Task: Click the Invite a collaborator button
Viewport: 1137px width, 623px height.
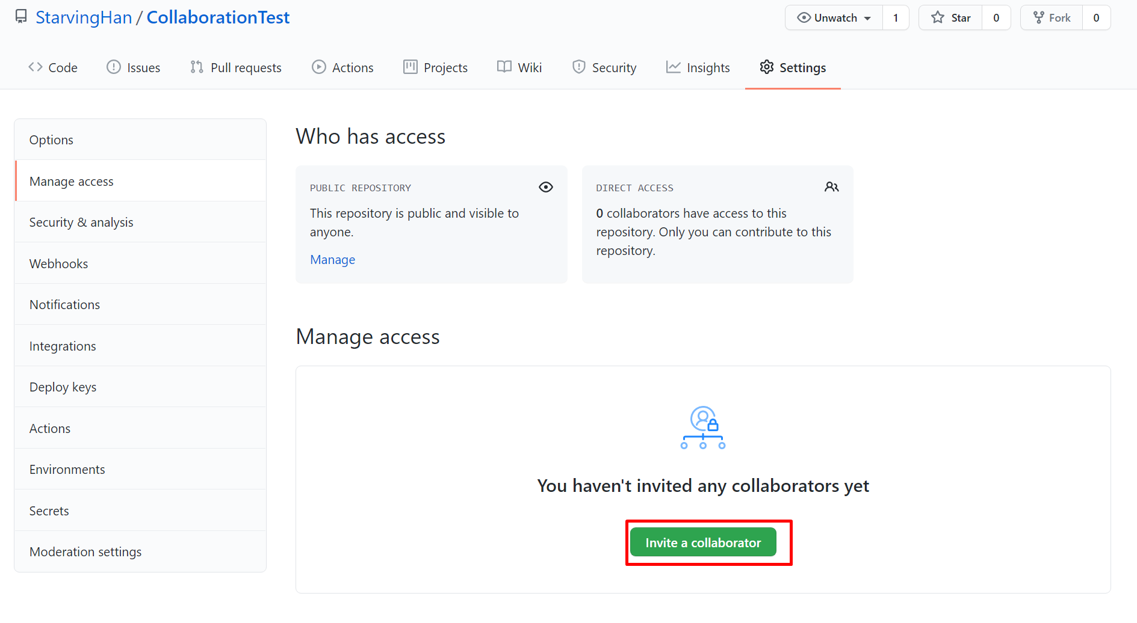Action: tap(703, 542)
